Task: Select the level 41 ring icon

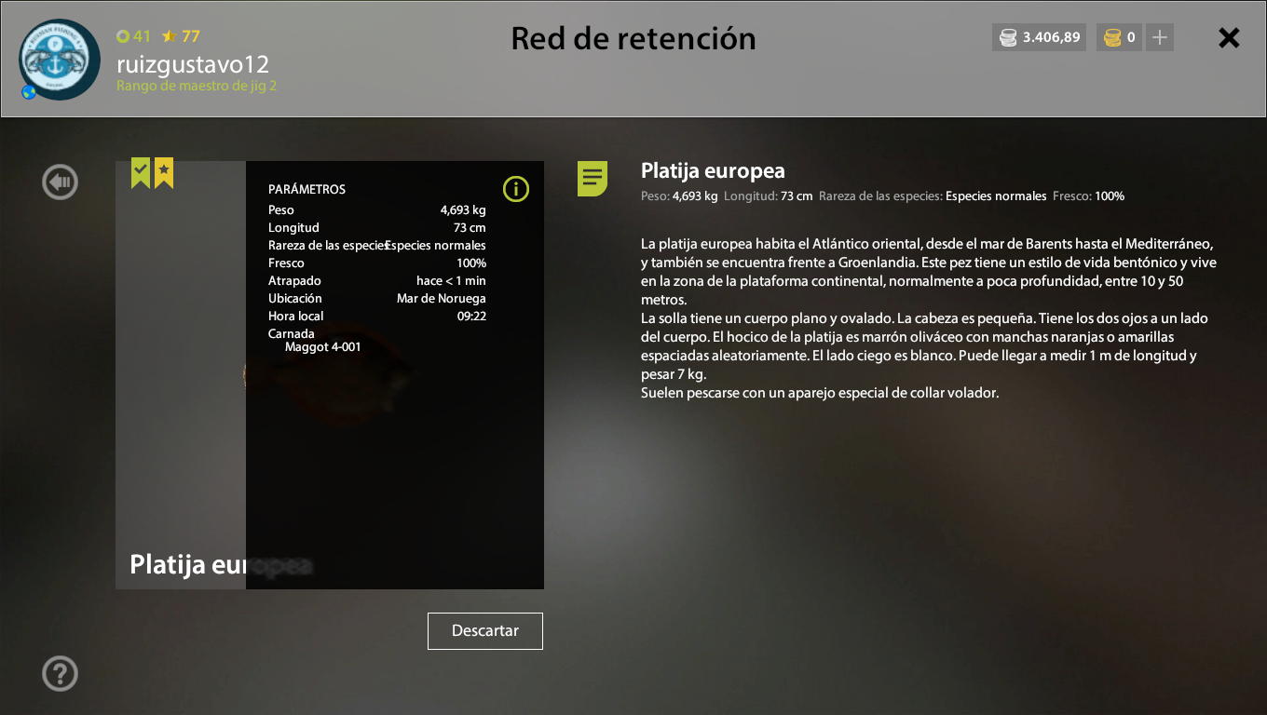Action: 122,36
